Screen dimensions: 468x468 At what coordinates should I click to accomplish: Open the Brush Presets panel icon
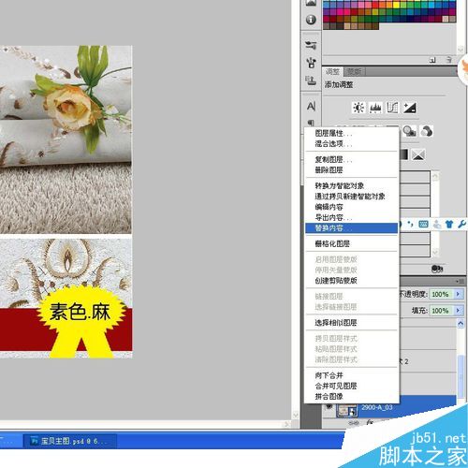click(x=311, y=45)
